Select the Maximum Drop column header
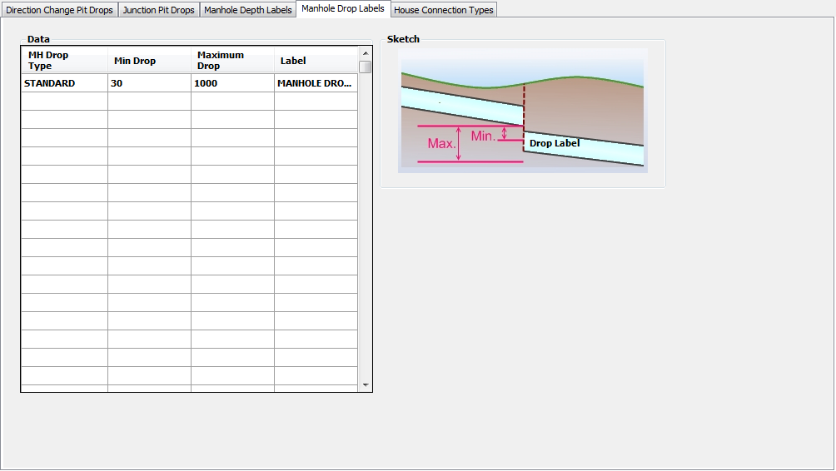This screenshot has width=836, height=471. click(232, 61)
